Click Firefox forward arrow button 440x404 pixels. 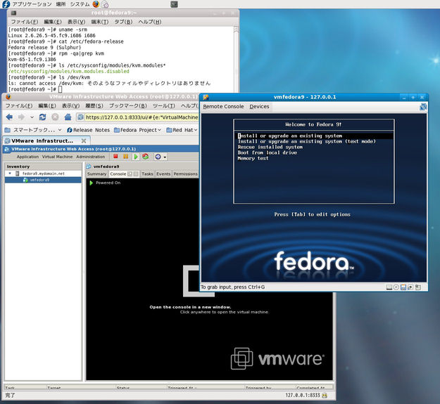(21, 117)
